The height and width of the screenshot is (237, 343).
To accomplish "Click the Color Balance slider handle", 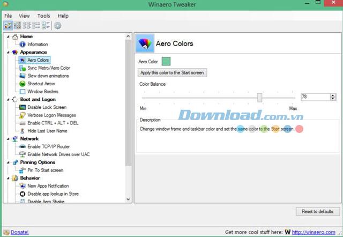I will (260, 97).
